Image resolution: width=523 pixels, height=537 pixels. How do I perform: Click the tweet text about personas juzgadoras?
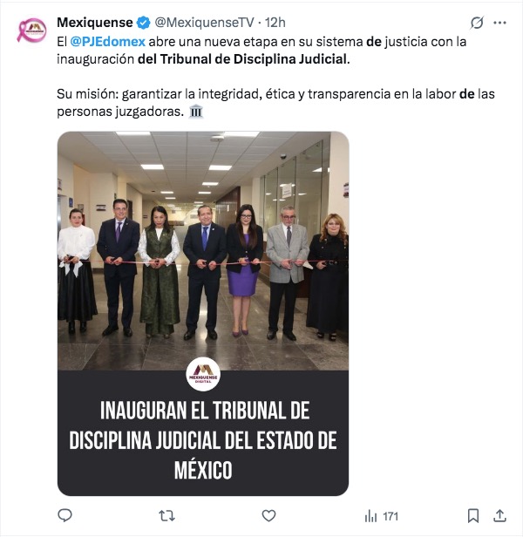(275, 102)
